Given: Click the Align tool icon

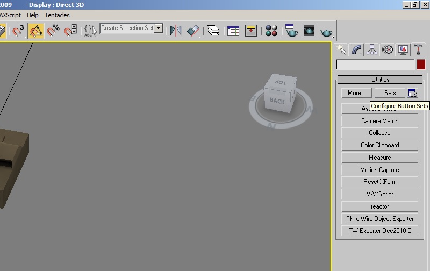Looking at the screenshot, I should (x=193, y=31).
